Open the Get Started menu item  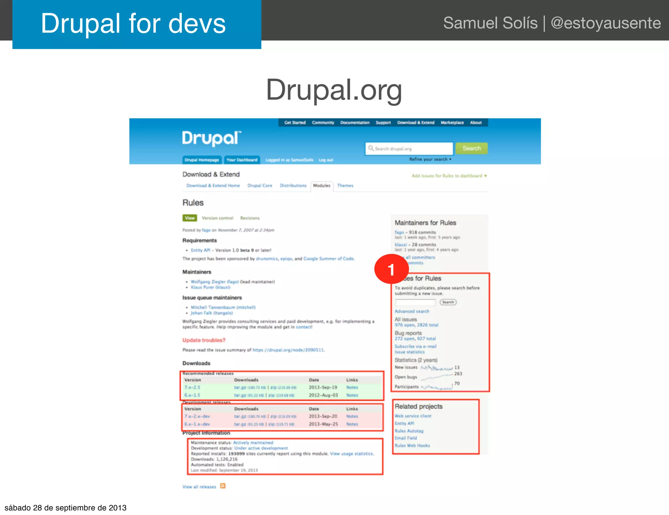click(x=295, y=123)
